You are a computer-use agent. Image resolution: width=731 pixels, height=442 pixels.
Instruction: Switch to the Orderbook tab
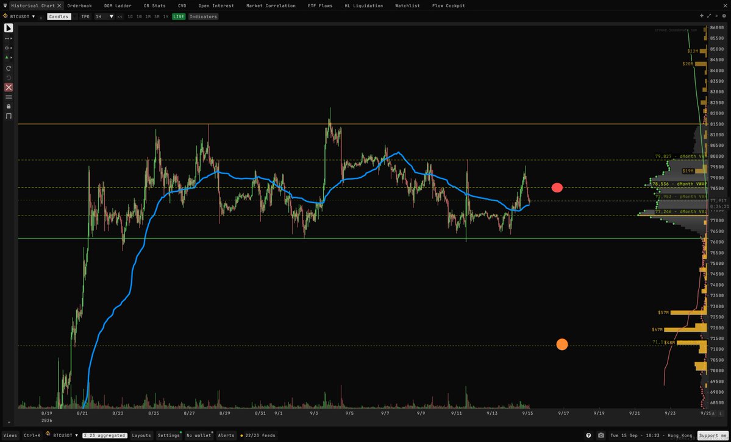click(79, 5)
